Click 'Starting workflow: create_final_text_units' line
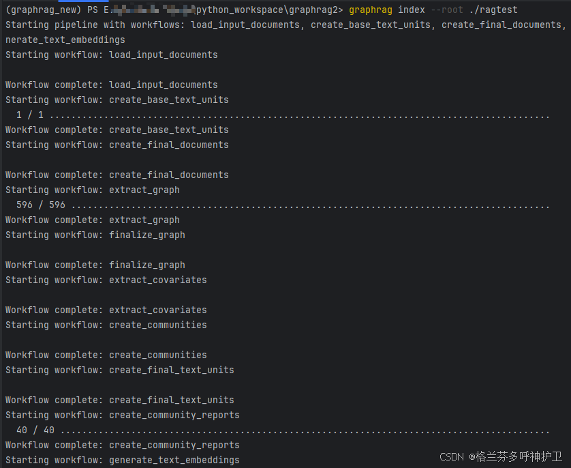Image resolution: width=571 pixels, height=468 pixels. (120, 370)
